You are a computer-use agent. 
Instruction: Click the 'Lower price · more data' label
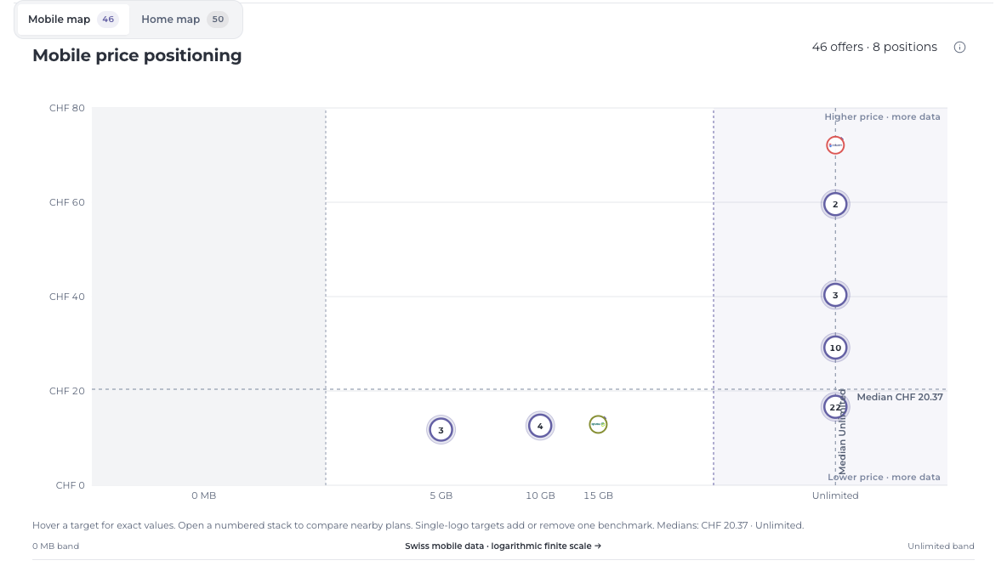(x=884, y=477)
